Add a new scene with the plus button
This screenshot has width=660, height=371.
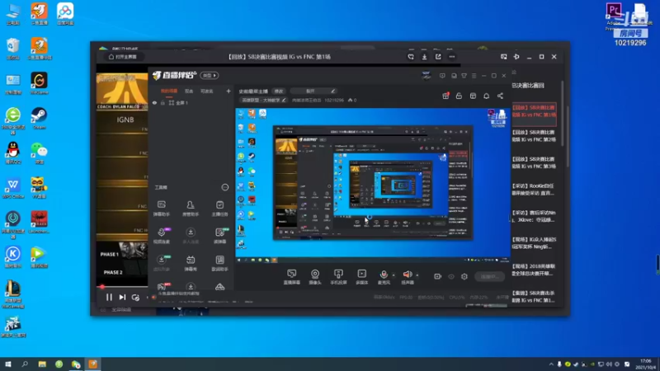(x=229, y=91)
